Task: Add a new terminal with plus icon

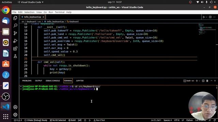Action: pyautogui.click(x=197, y=81)
